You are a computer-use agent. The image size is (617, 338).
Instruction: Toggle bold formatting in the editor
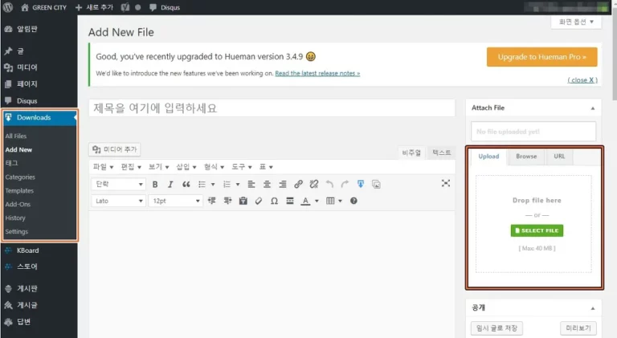155,185
